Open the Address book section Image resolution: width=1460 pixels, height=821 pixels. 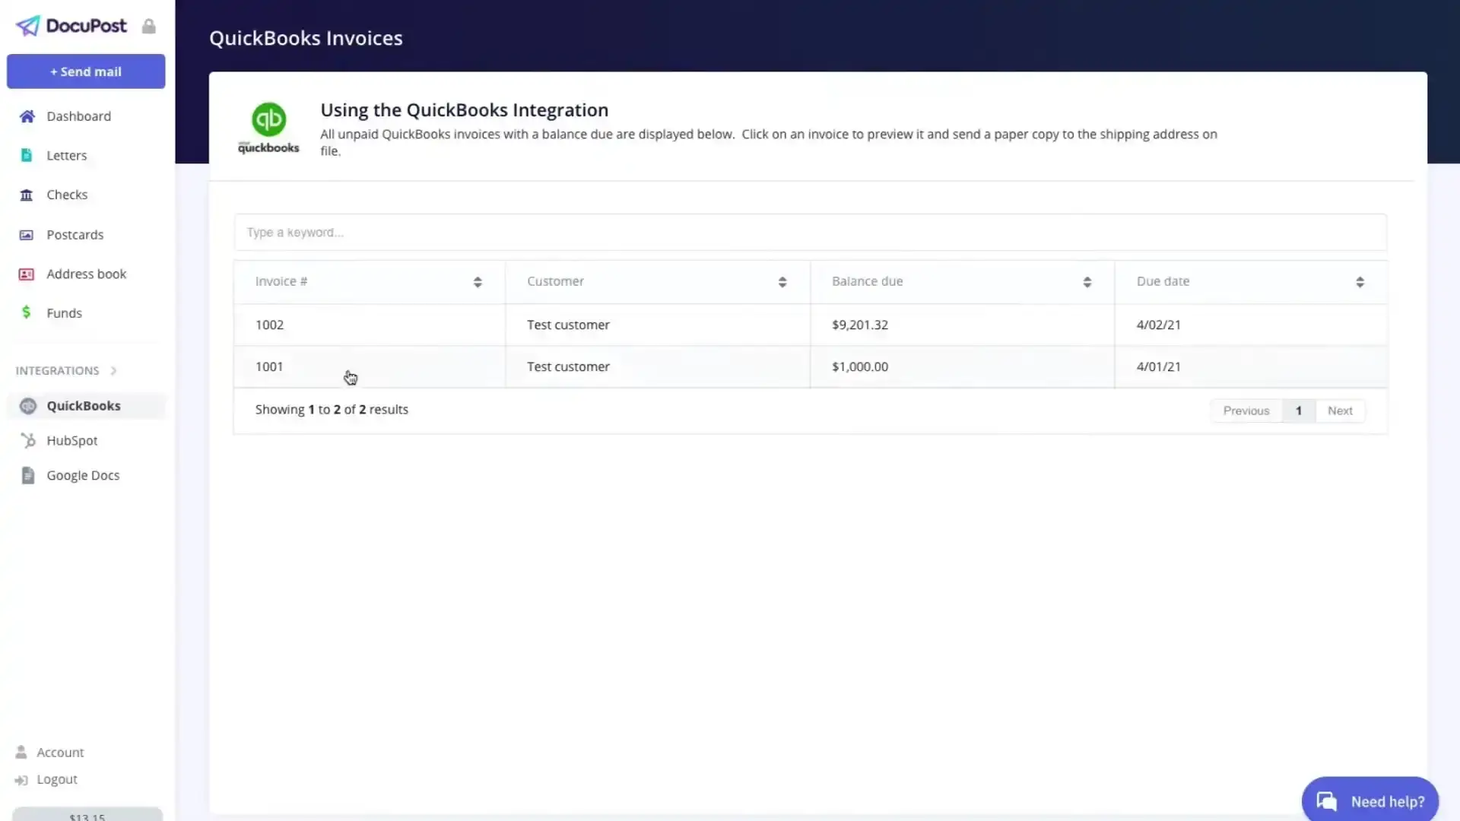point(86,274)
